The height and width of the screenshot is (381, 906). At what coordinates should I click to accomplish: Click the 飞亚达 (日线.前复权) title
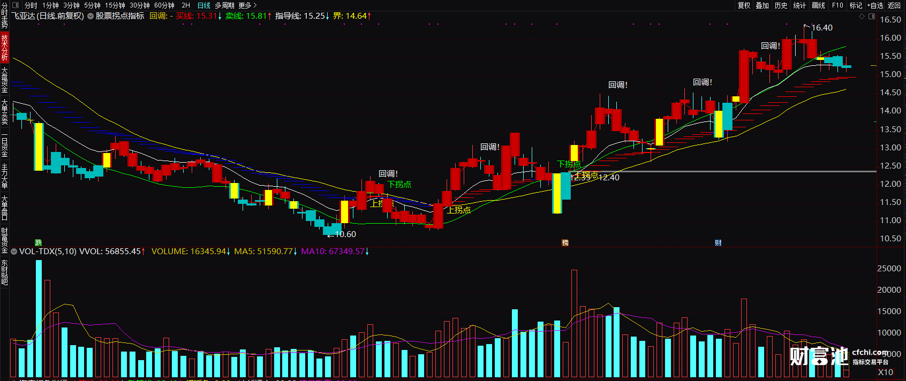(x=48, y=16)
